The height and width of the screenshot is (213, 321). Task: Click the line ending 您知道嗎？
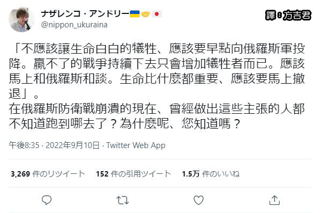125,124
